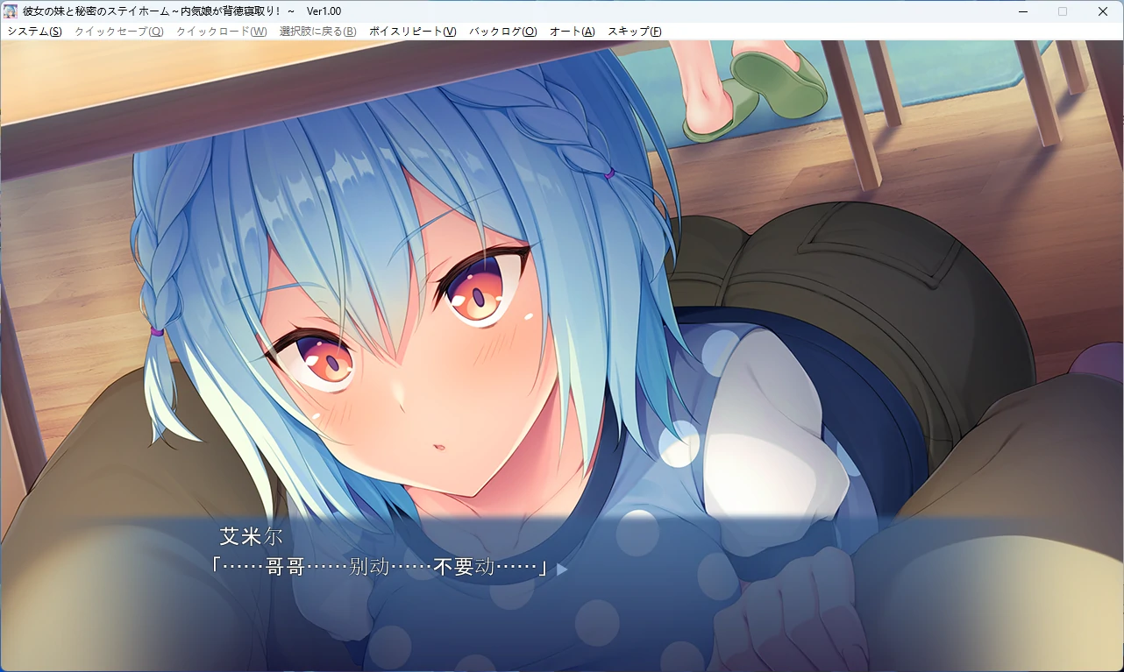1124x672 pixels.
Task: Close the game window
Action: click(x=1103, y=11)
